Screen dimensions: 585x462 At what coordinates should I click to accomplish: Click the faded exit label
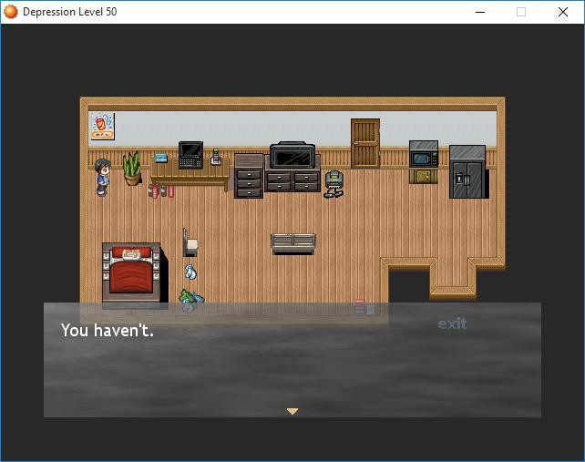click(452, 323)
